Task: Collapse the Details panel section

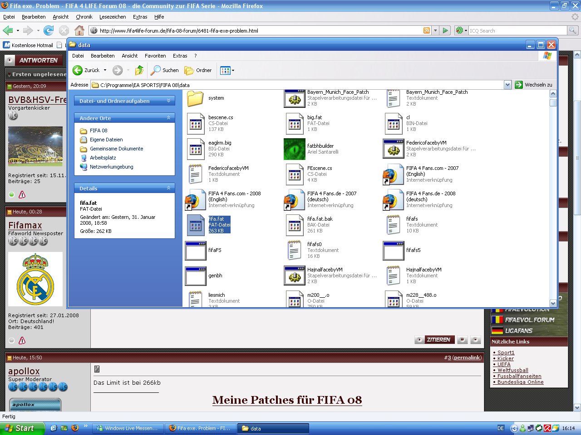Action: click(x=168, y=188)
